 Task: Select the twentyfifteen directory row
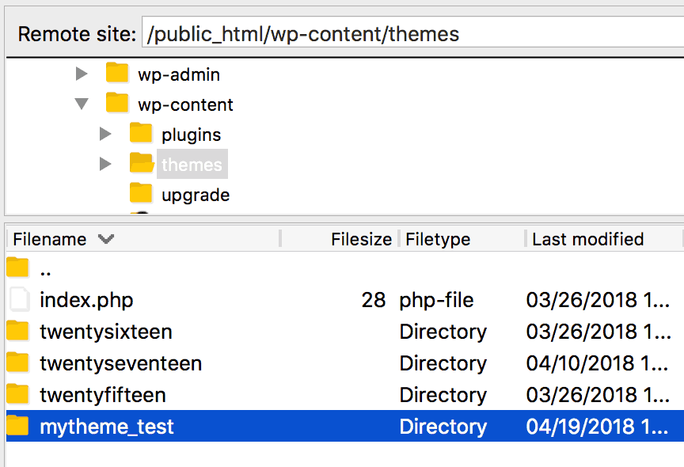pyautogui.click(x=345, y=395)
